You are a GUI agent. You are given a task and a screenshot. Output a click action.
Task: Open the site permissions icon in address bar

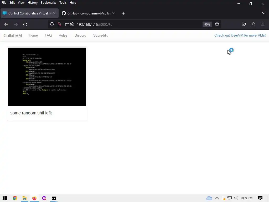pyautogui.click(x=66, y=24)
